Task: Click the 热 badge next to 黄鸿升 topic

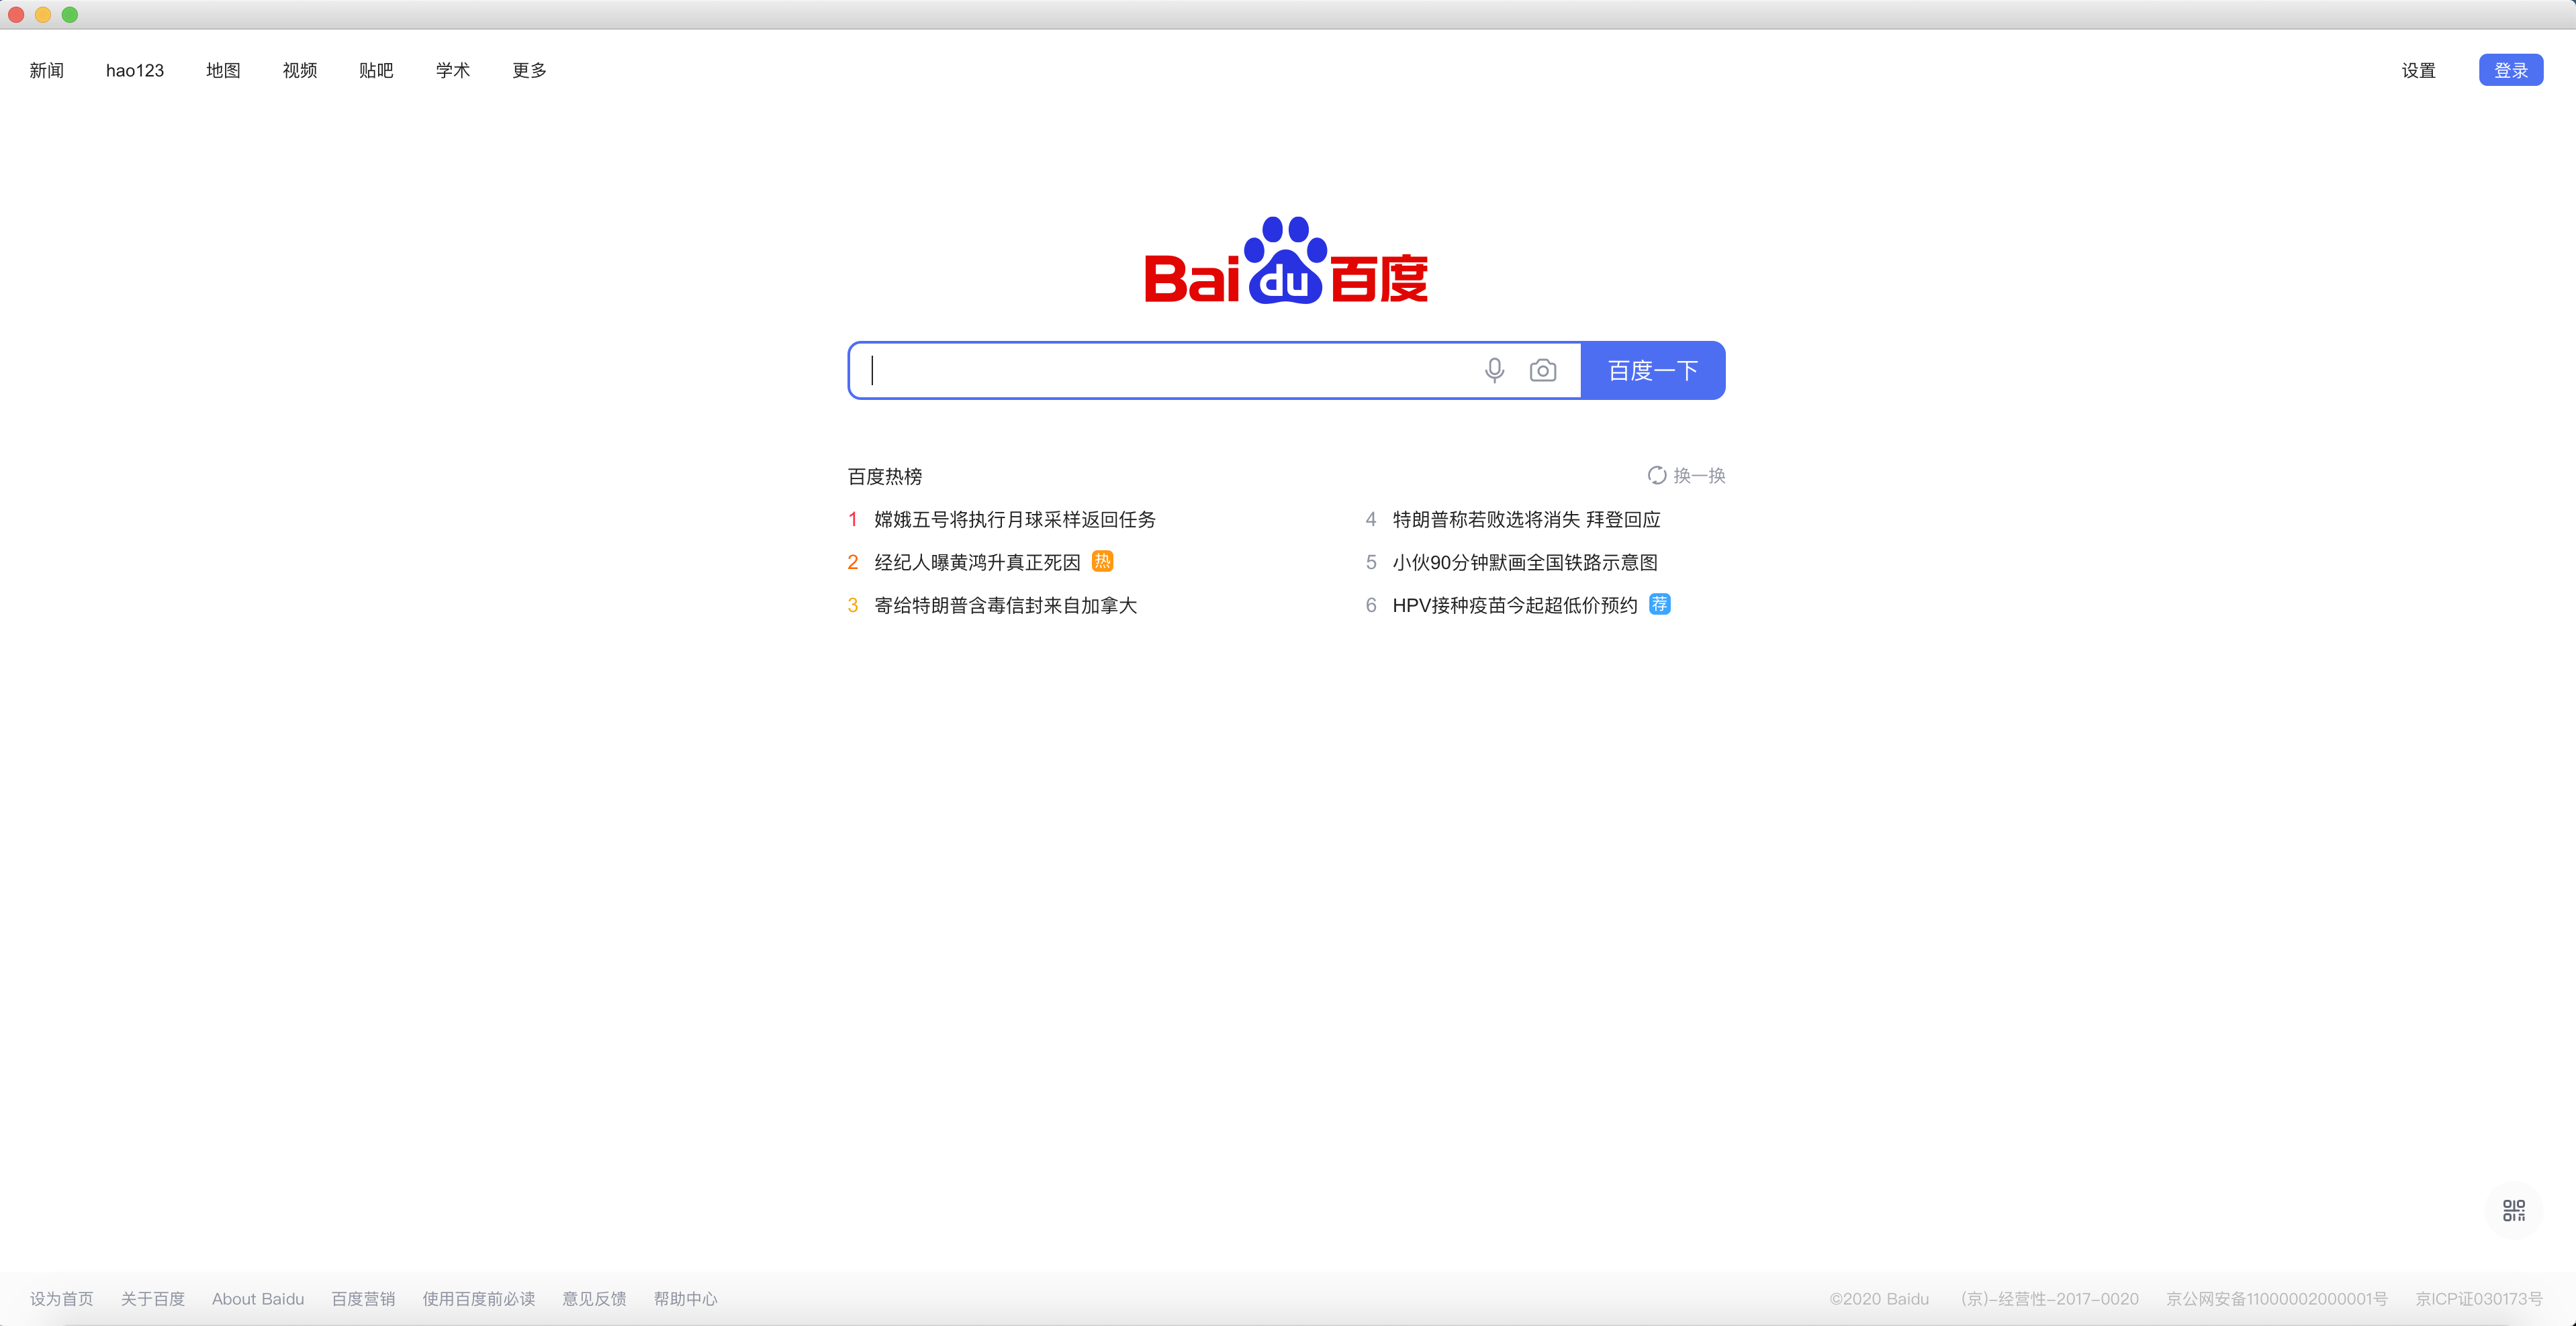Action: (x=1102, y=562)
